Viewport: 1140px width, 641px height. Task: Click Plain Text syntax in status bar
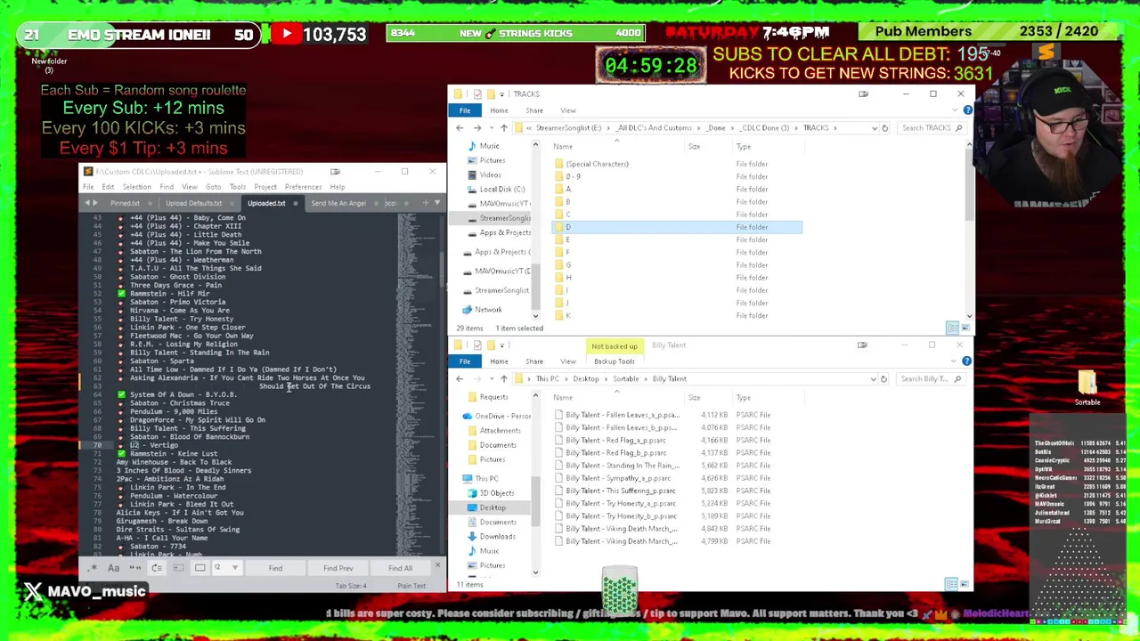click(411, 586)
